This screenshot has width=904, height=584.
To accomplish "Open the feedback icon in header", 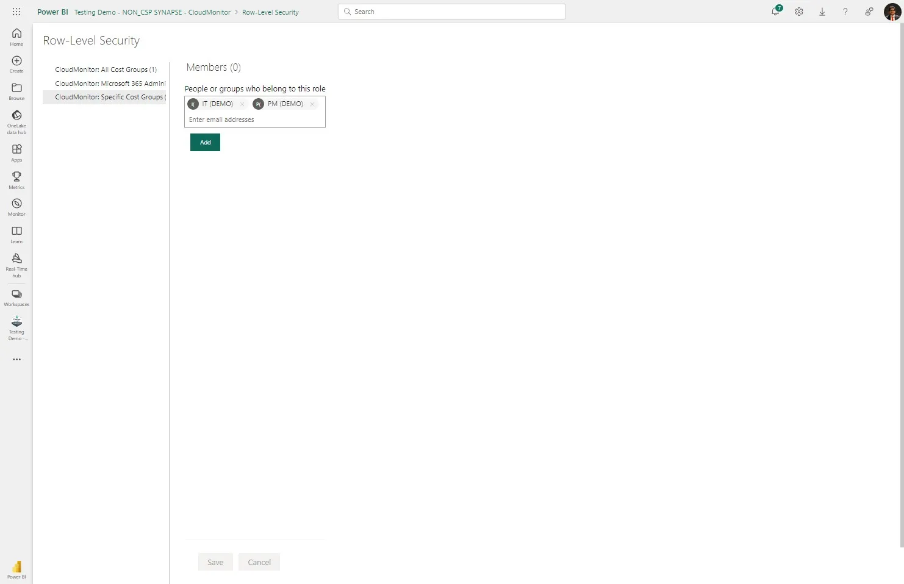I will tap(869, 12).
